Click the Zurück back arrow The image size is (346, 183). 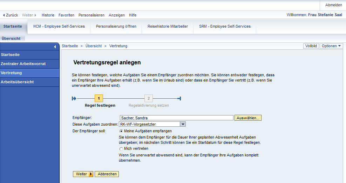(11, 15)
